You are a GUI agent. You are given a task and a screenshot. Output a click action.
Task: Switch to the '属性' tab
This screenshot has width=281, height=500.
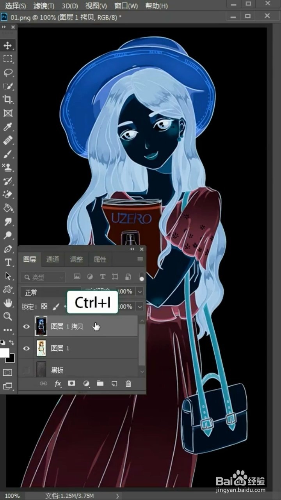click(100, 259)
